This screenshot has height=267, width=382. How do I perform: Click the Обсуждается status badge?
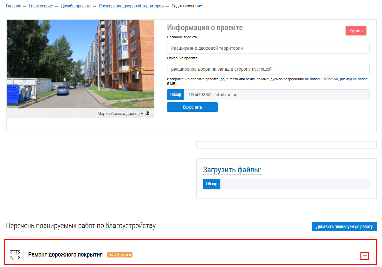point(120,255)
